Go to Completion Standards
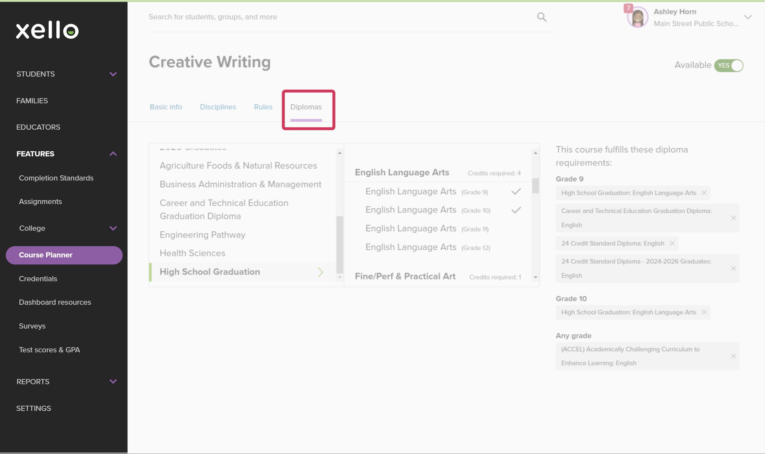This screenshot has width=765, height=454. point(56,178)
